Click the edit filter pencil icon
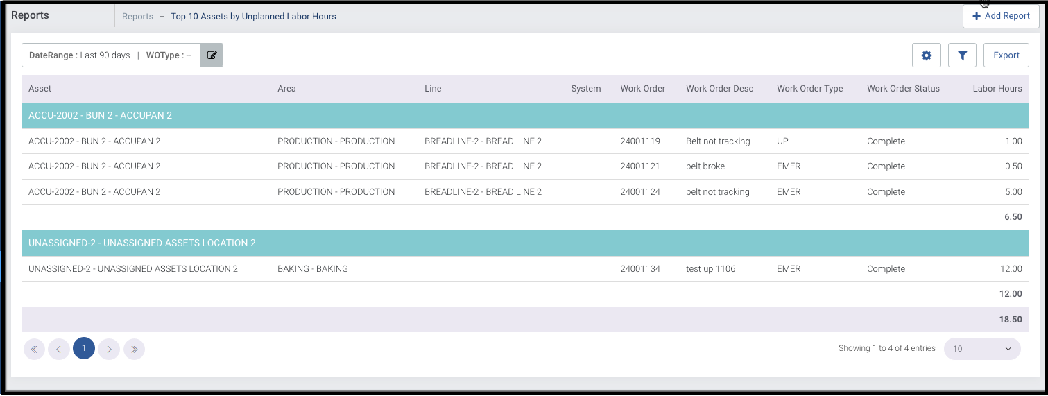Viewport: 1048px width, 396px height. tap(212, 55)
